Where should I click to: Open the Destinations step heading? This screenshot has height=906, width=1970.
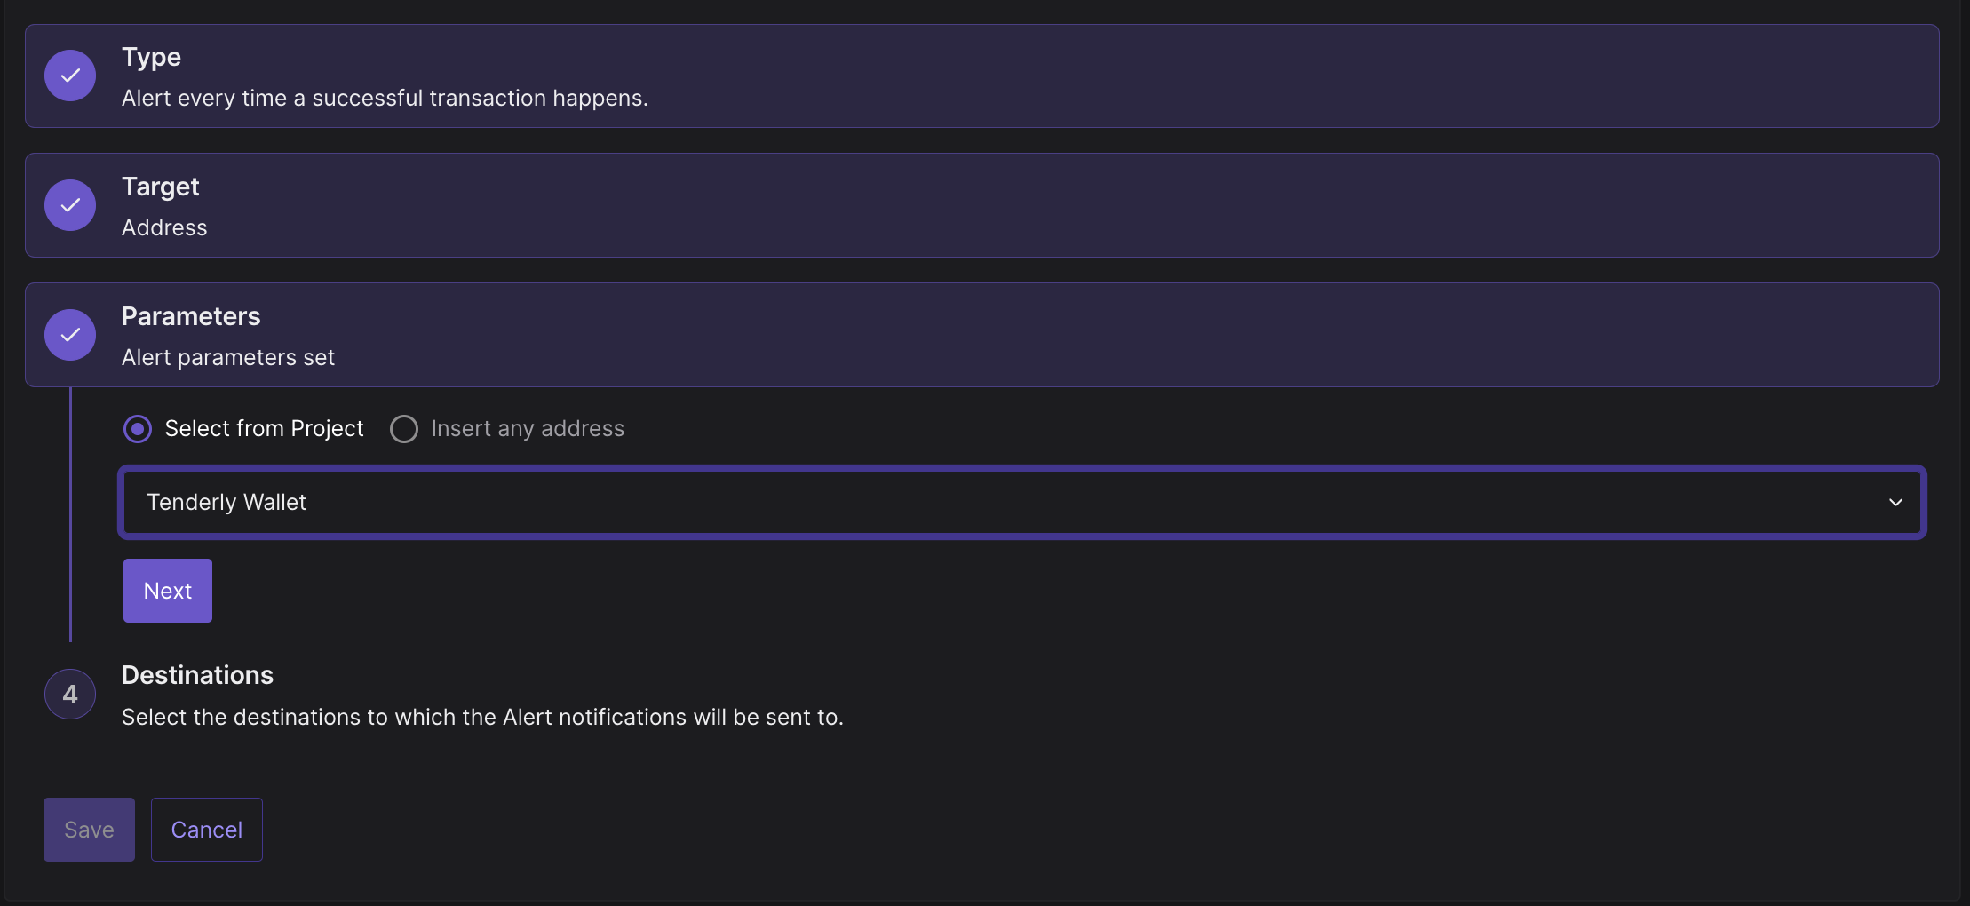coord(197,675)
